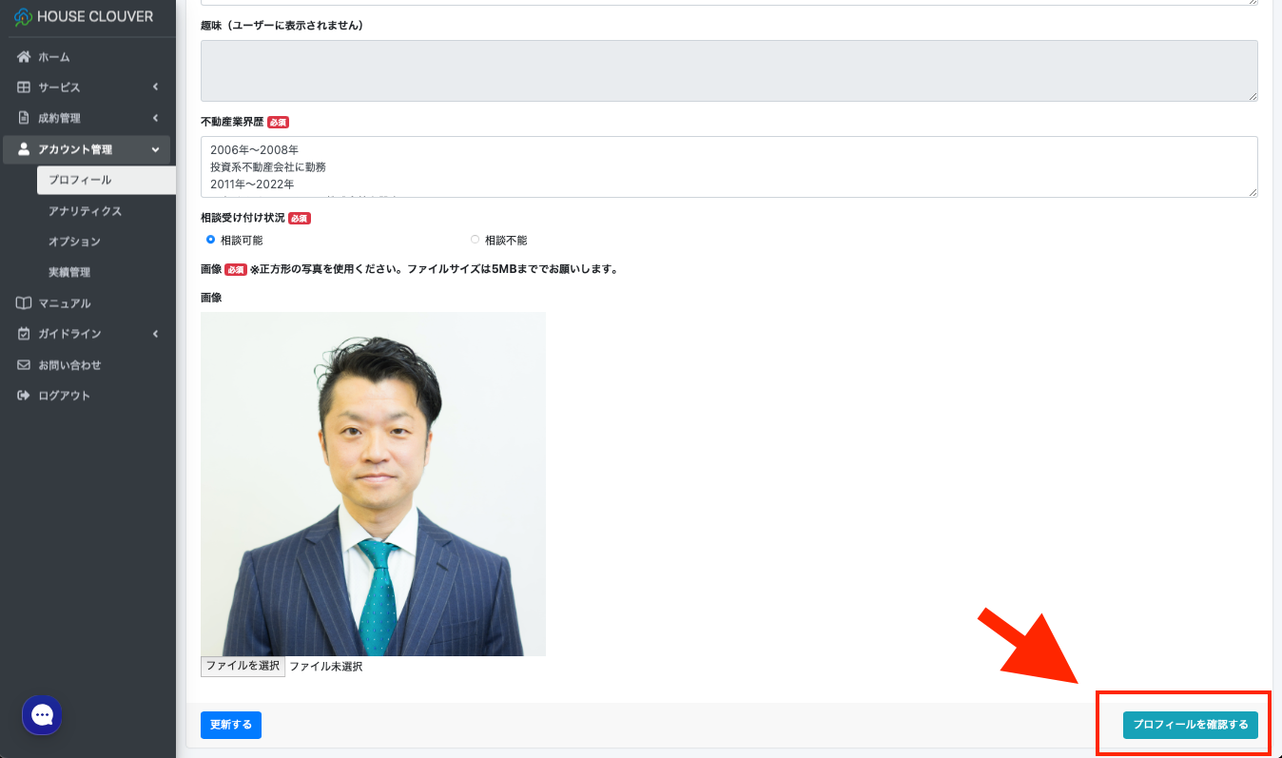Click the ログアウト sign-out icon
This screenshot has width=1282, height=758.
[x=25, y=396]
